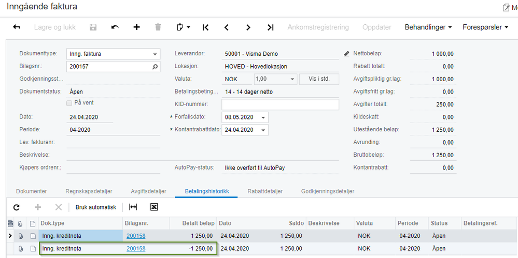Open the note icon of first 200158 row

[x=33, y=236]
